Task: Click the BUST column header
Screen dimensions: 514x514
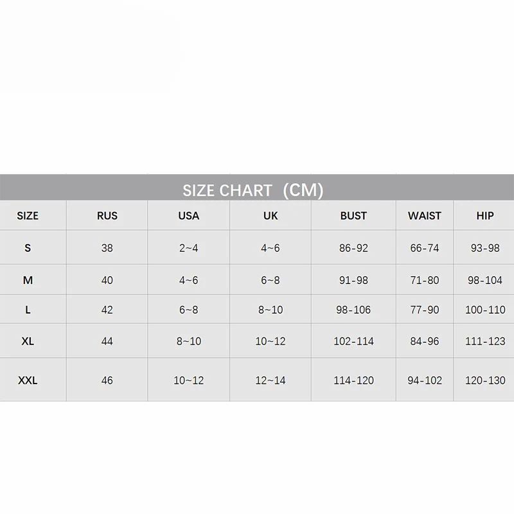Action: (353, 216)
